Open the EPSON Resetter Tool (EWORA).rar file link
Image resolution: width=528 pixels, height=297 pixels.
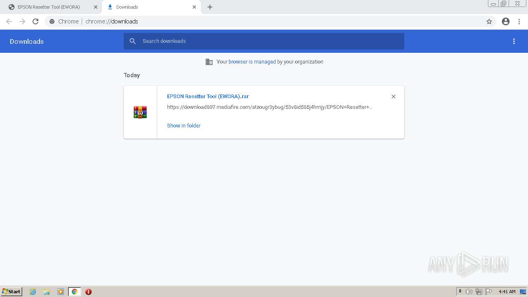click(208, 96)
